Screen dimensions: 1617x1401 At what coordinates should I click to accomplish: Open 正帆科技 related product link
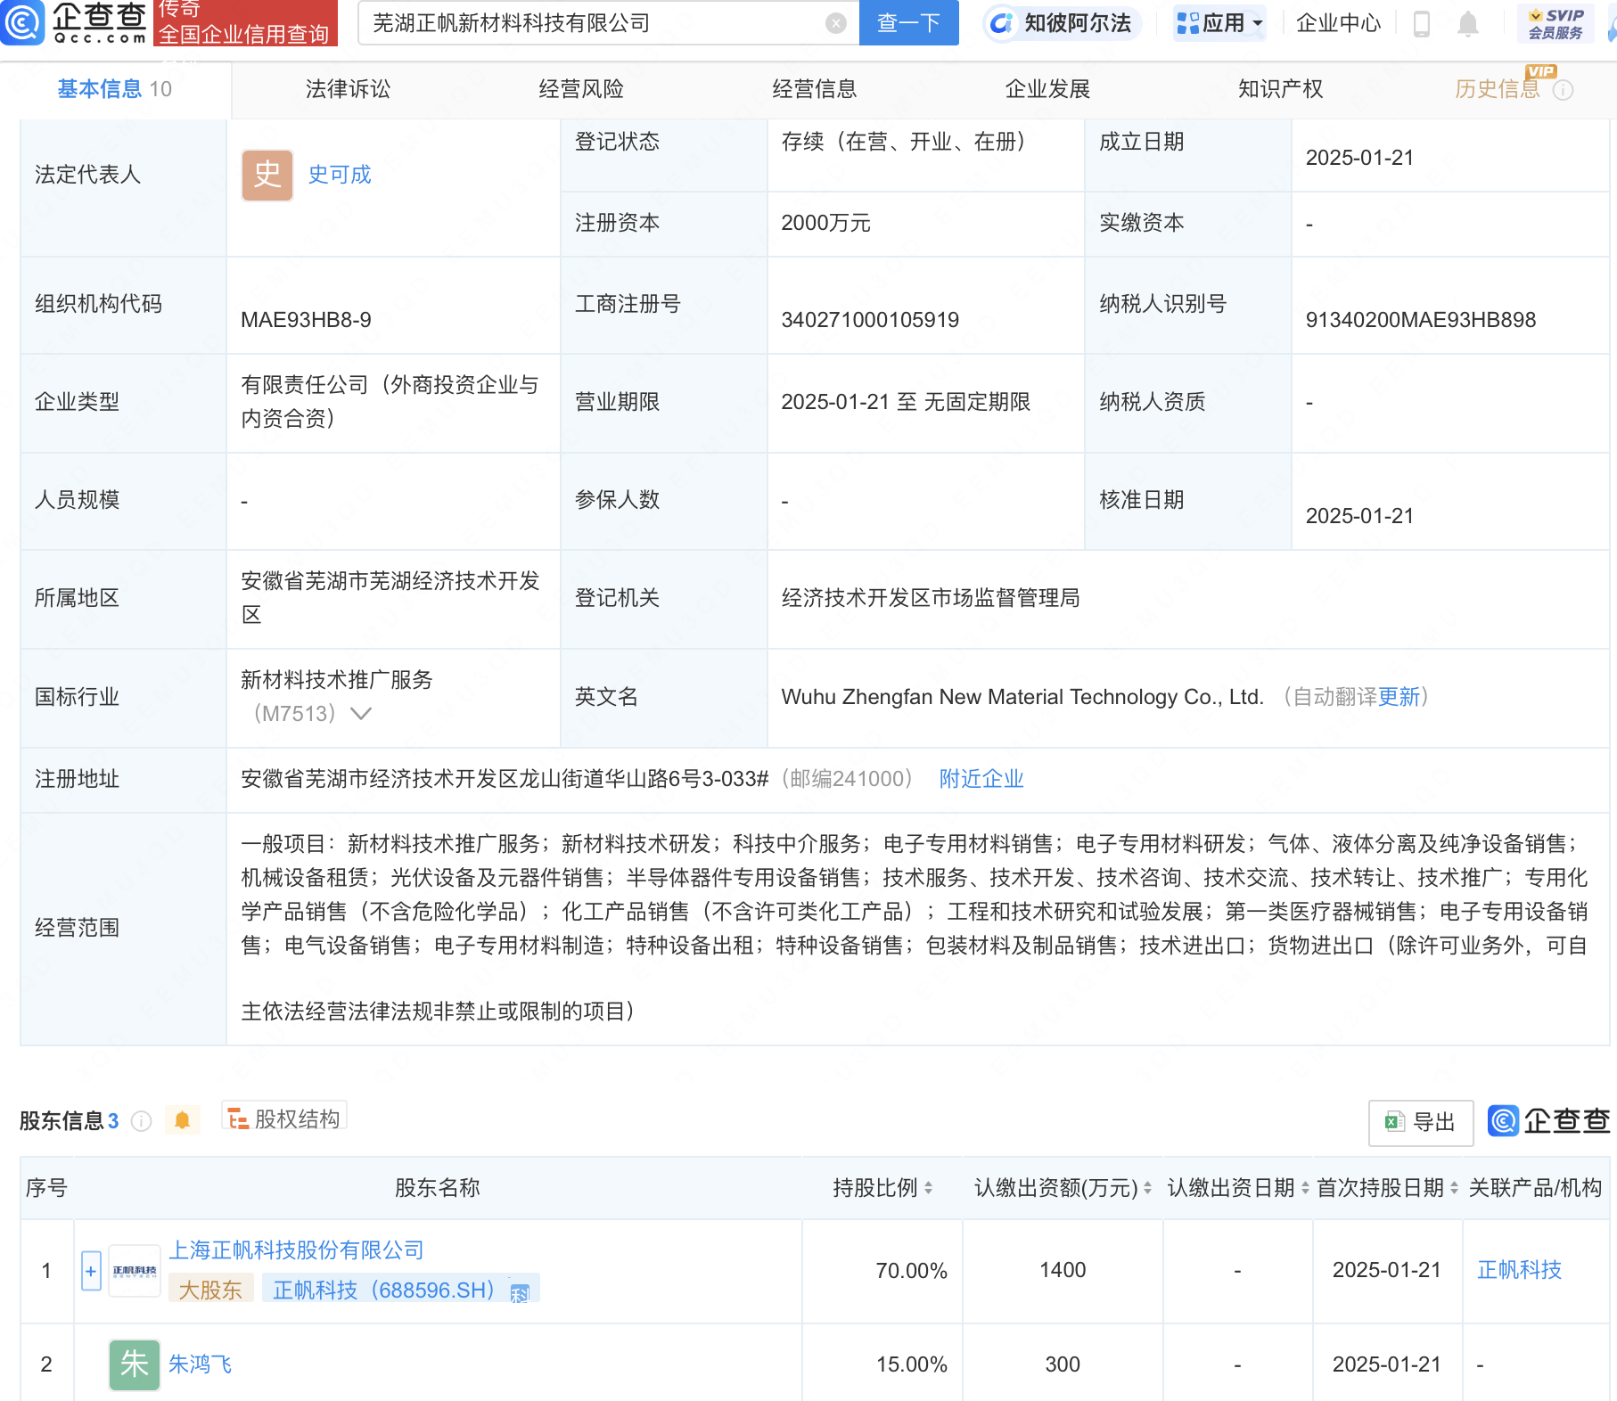(x=1520, y=1270)
